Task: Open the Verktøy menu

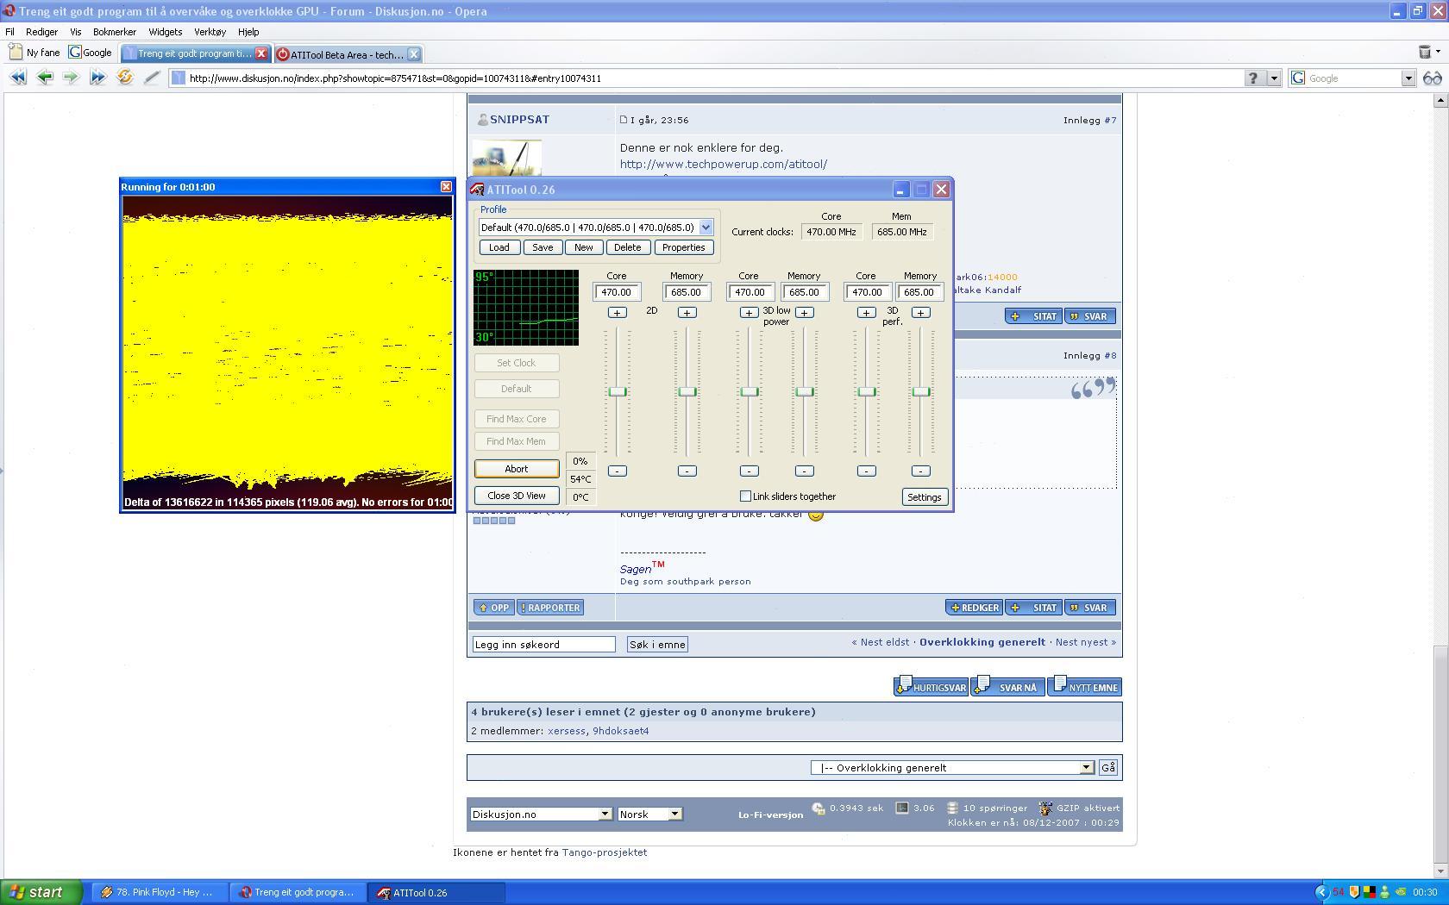Action: (210, 32)
